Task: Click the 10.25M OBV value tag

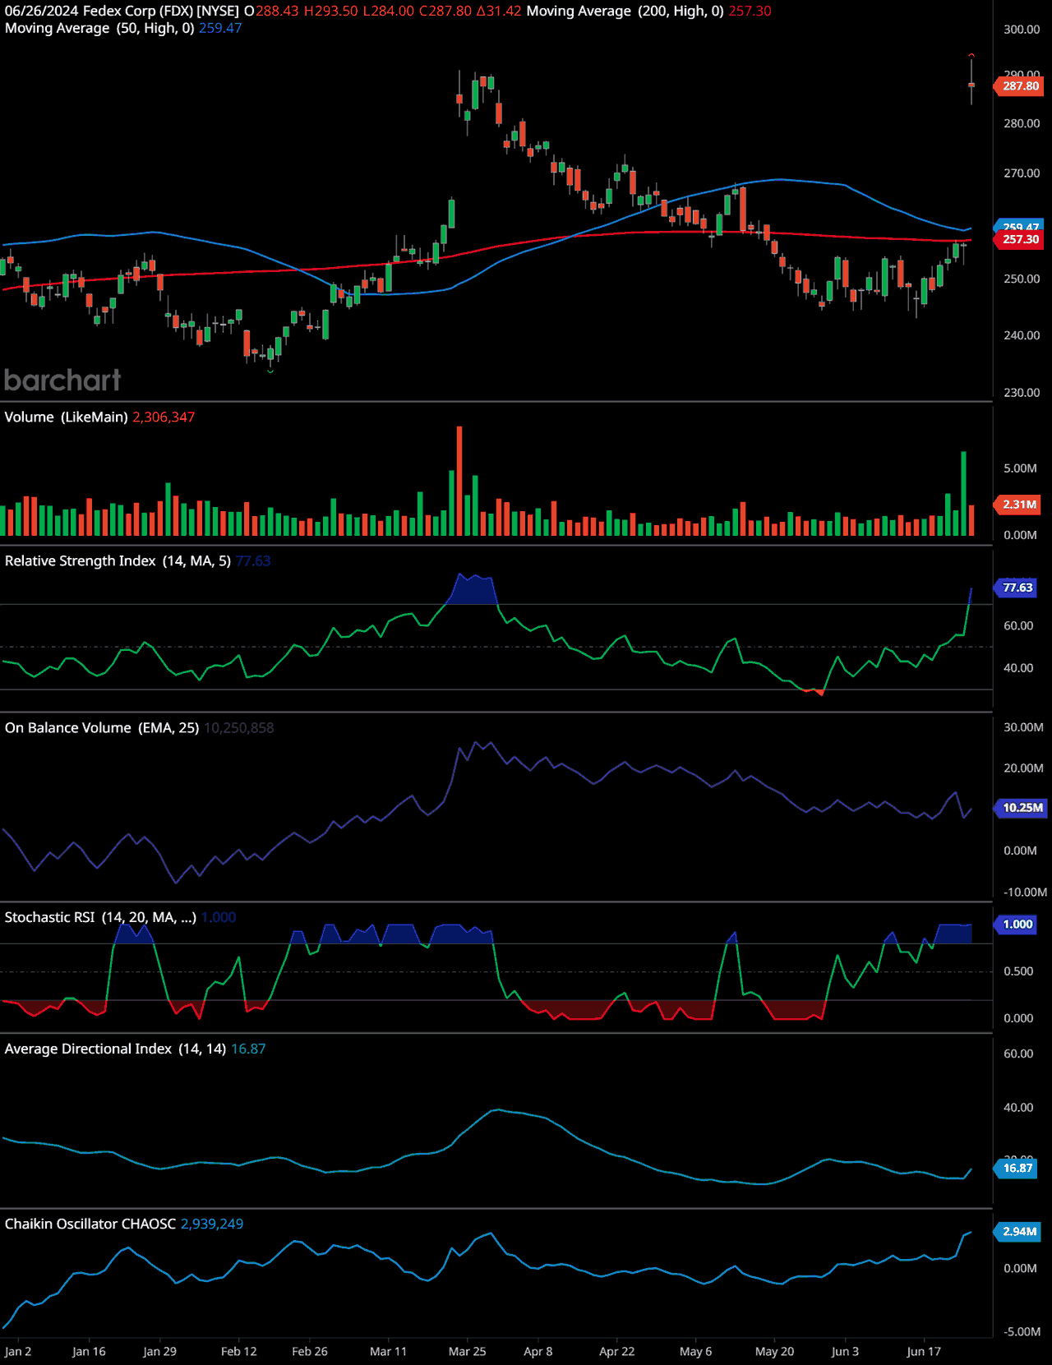Action: pyautogui.click(x=1022, y=808)
